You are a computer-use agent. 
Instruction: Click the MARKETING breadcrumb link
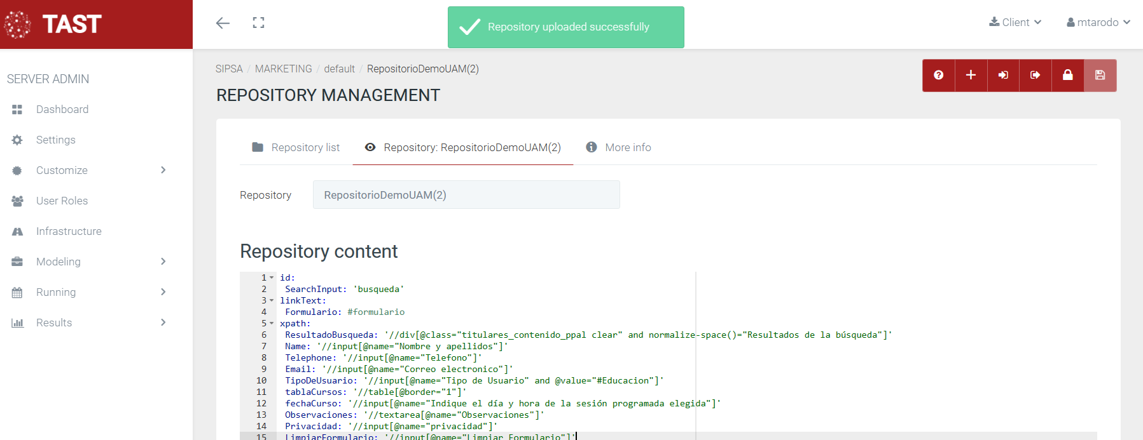283,69
